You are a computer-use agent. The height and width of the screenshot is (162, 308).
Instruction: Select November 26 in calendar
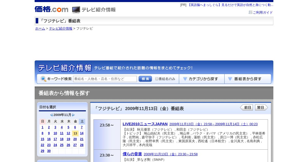pos(69,145)
